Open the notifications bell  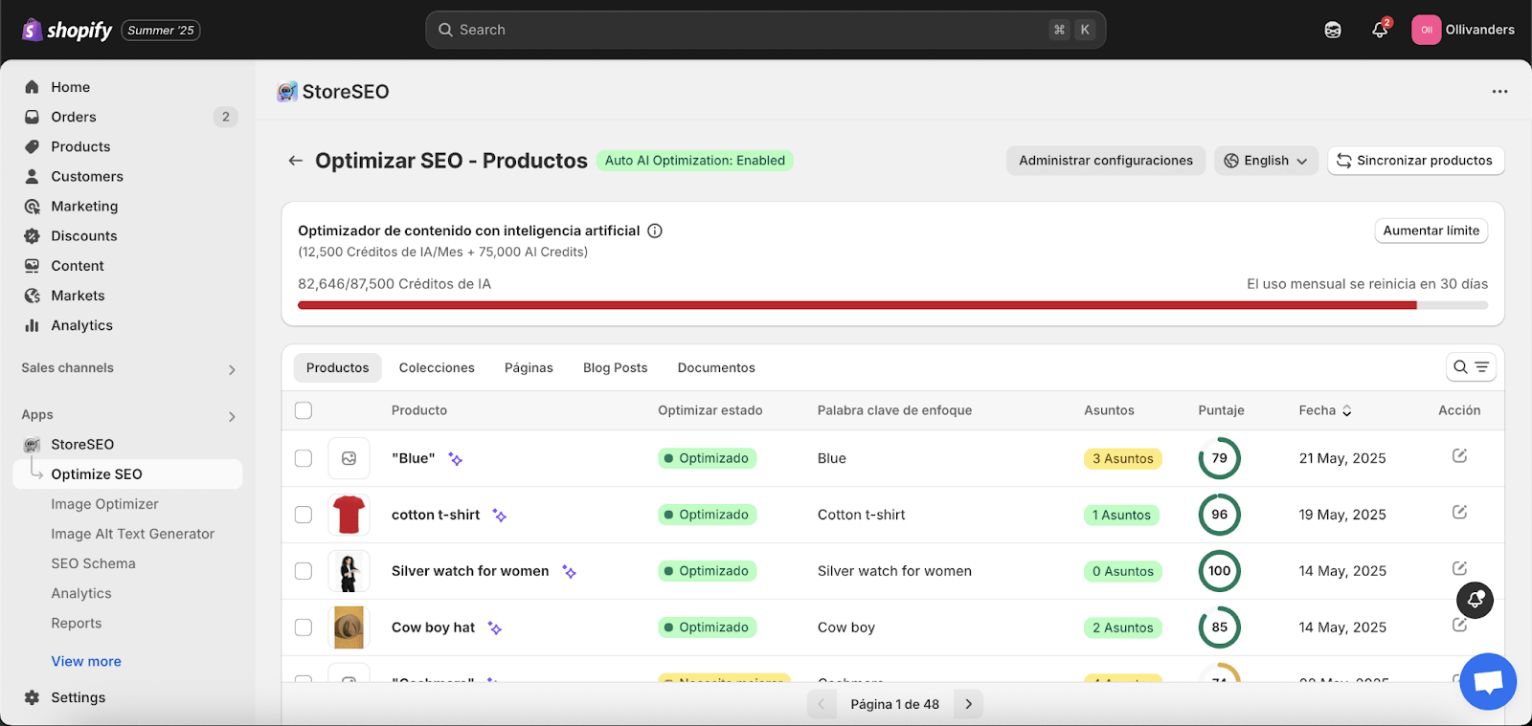point(1380,30)
